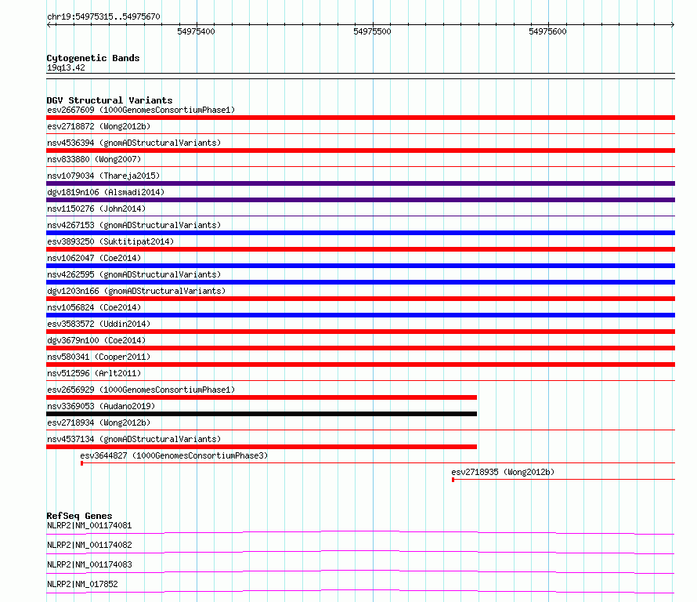Select NLRP2|NM_001174081 gene label
This screenshot has height=602, width=697.
point(89,525)
